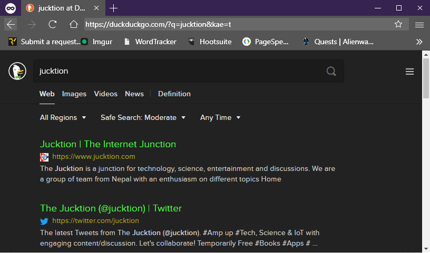Select the jucktion at DuckDuckGo browser tab
The width and height of the screenshot is (430, 253).
point(63,8)
